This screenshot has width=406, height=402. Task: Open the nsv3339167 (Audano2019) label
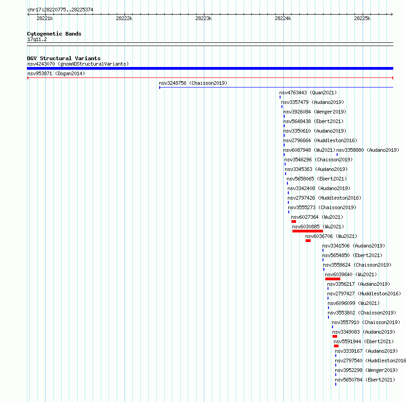(x=366, y=351)
